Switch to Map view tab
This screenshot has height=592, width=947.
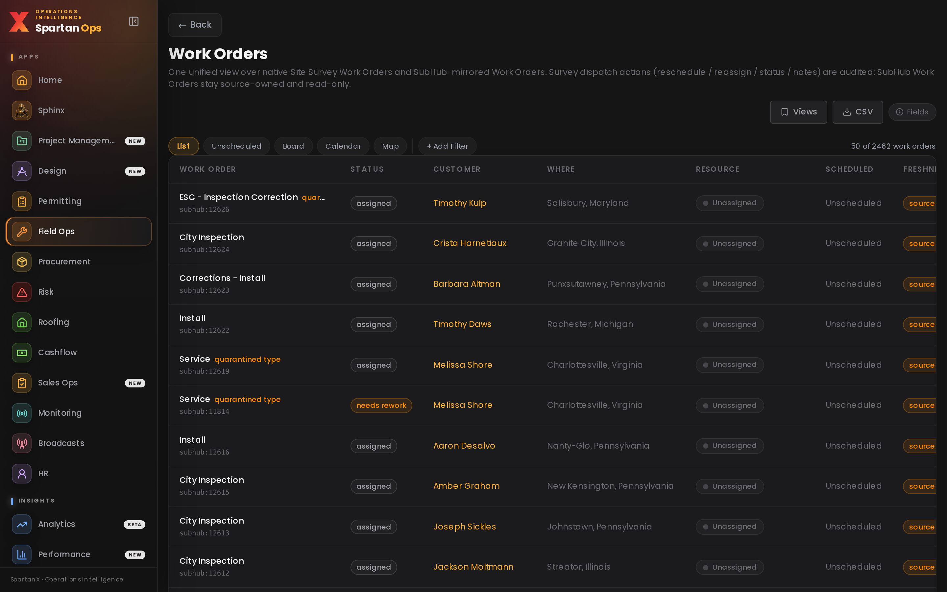click(x=390, y=146)
